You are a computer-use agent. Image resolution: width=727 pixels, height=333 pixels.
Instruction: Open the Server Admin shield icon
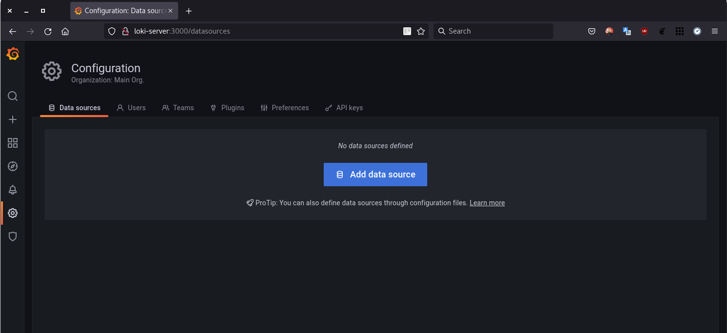pyautogui.click(x=13, y=236)
